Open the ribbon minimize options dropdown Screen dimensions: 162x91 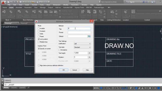111,8
